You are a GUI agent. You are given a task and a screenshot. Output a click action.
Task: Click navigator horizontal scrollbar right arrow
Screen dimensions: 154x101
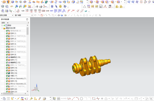pos(25,94)
